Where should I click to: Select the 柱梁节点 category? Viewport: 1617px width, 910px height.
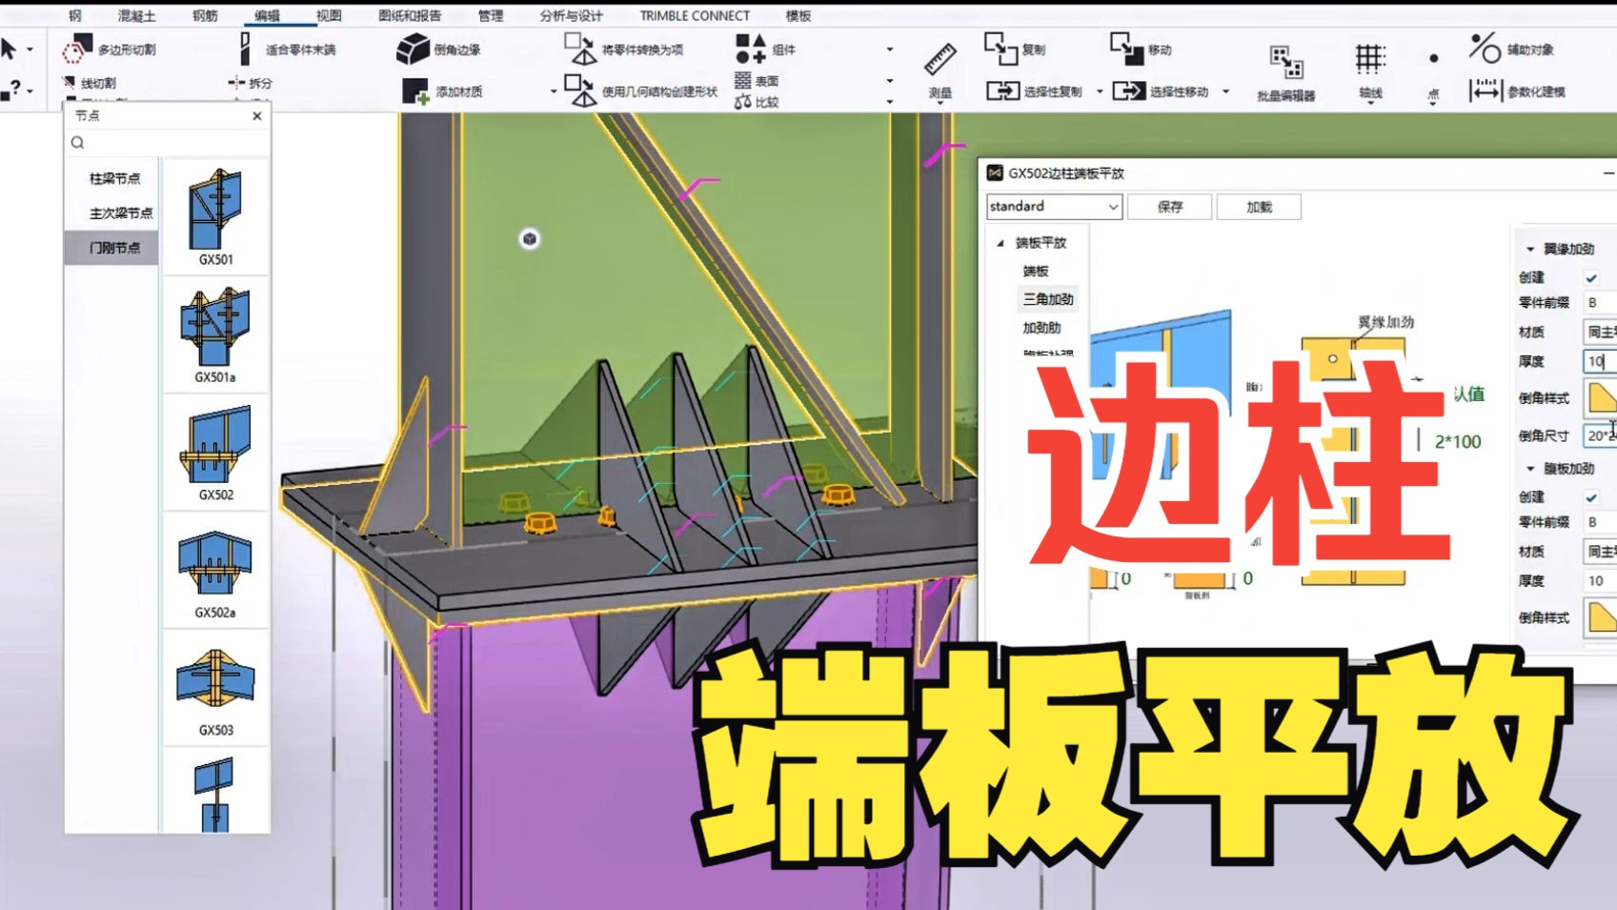click(113, 178)
